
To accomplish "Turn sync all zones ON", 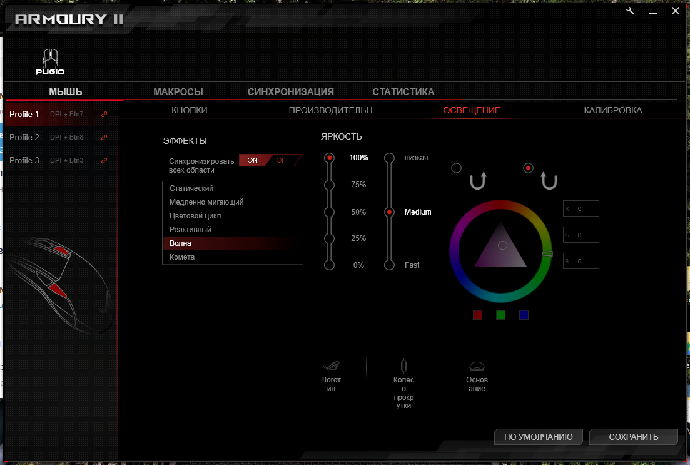I will click(253, 160).
